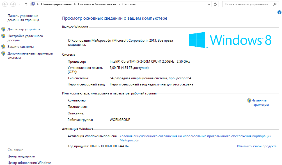Select Панель управления breadcrumb
The height and width of the screenshot is (165, 282).
[x=56, y=4]
